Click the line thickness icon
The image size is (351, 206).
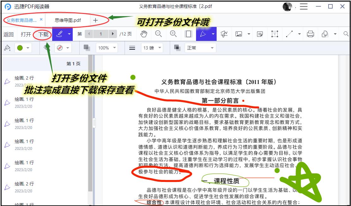[132, 48]
